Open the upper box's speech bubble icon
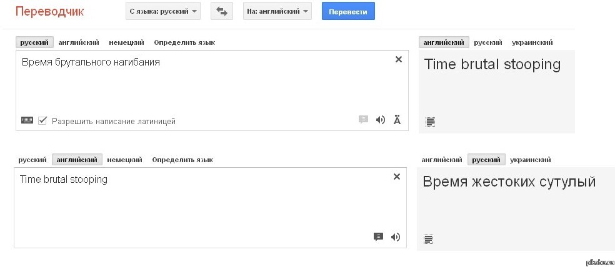 point(364,119)
